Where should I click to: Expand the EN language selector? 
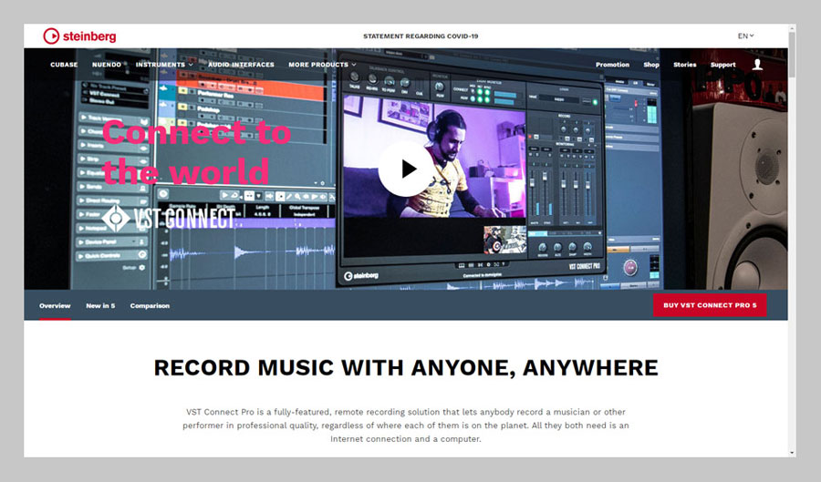coord(745,36)
